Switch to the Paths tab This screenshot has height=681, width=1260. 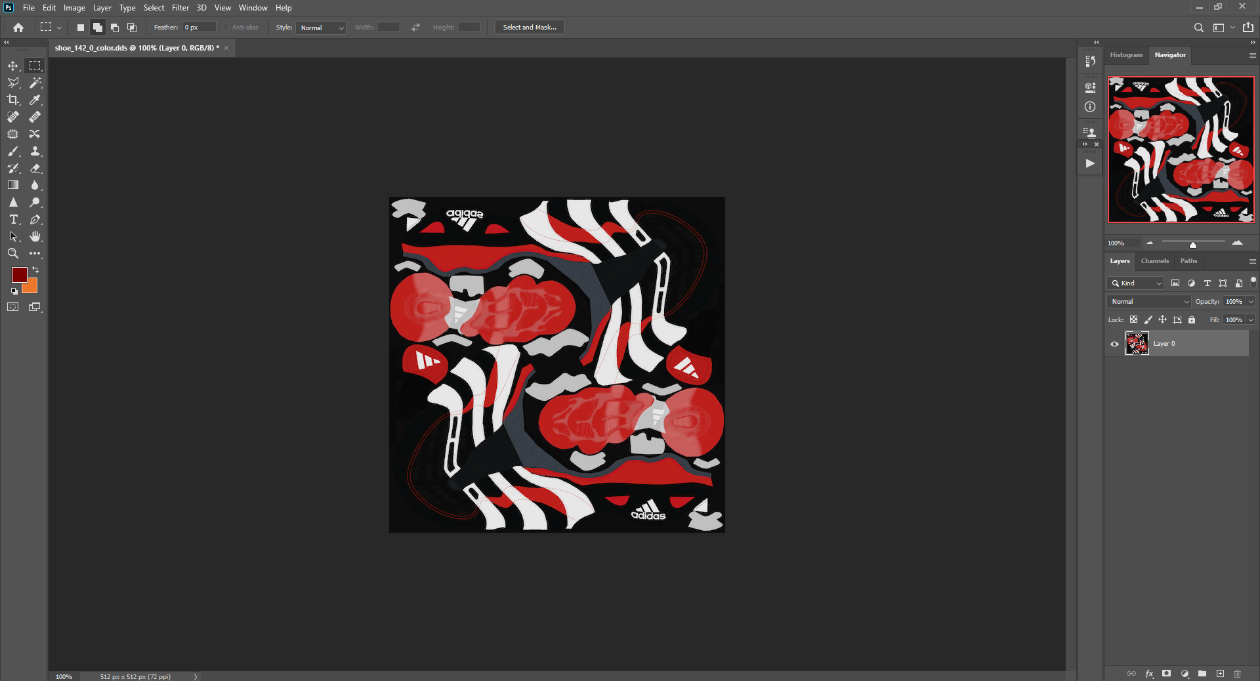(1188, 261)
